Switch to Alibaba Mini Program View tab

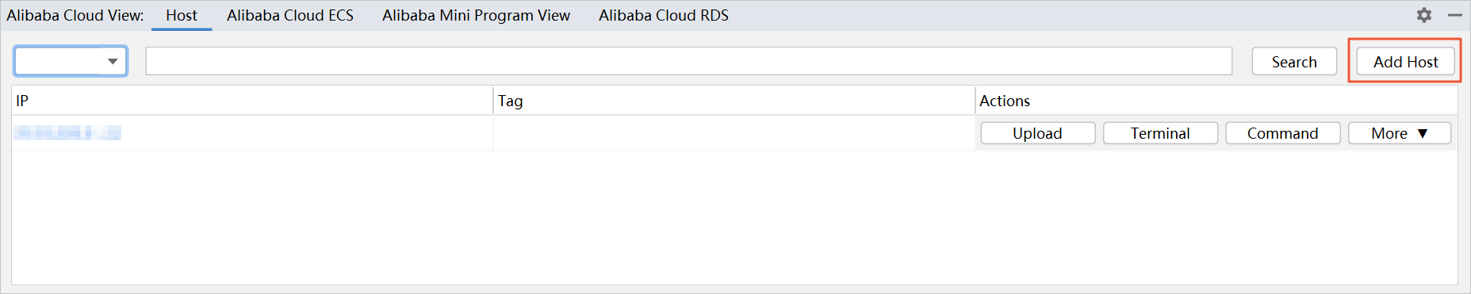[x=476, y=15]
